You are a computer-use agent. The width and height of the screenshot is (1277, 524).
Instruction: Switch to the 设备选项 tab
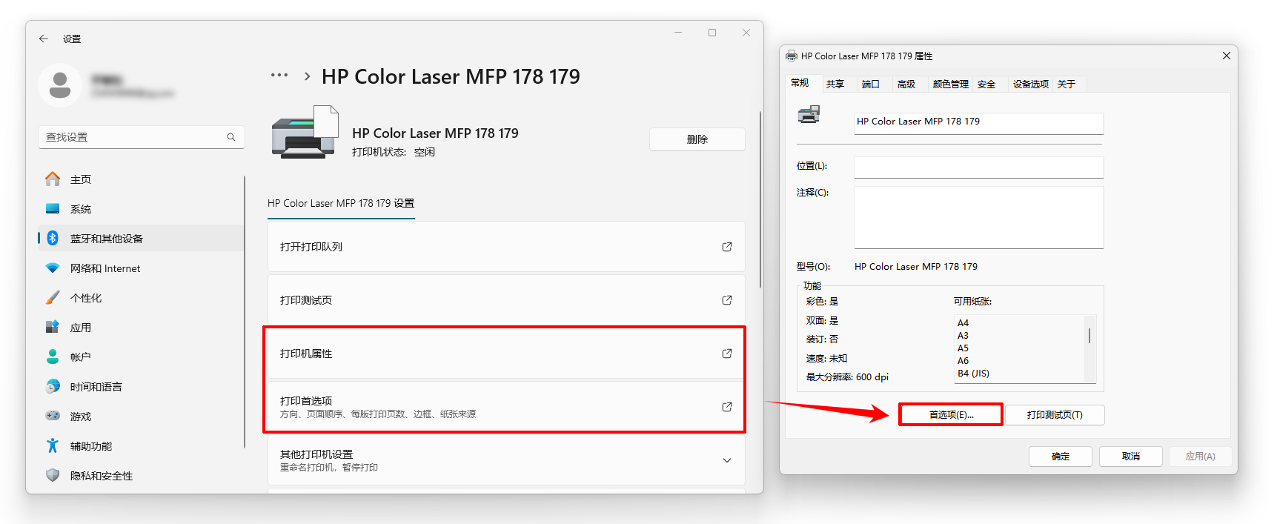1031,84
